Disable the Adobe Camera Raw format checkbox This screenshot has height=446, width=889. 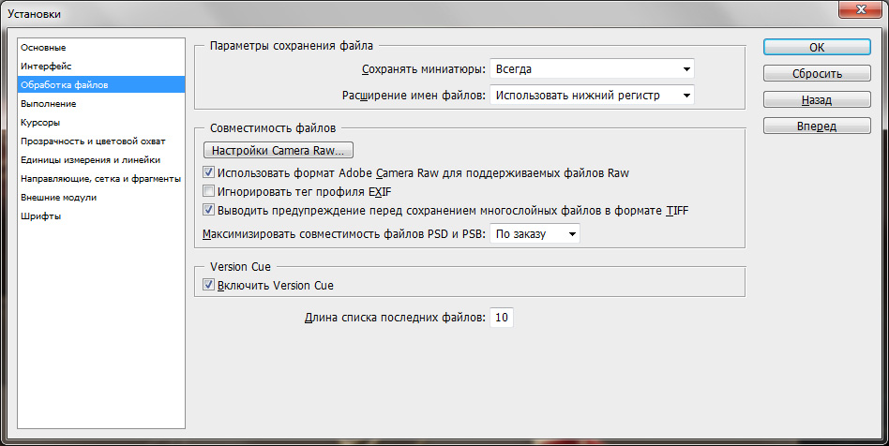point(209,173)
